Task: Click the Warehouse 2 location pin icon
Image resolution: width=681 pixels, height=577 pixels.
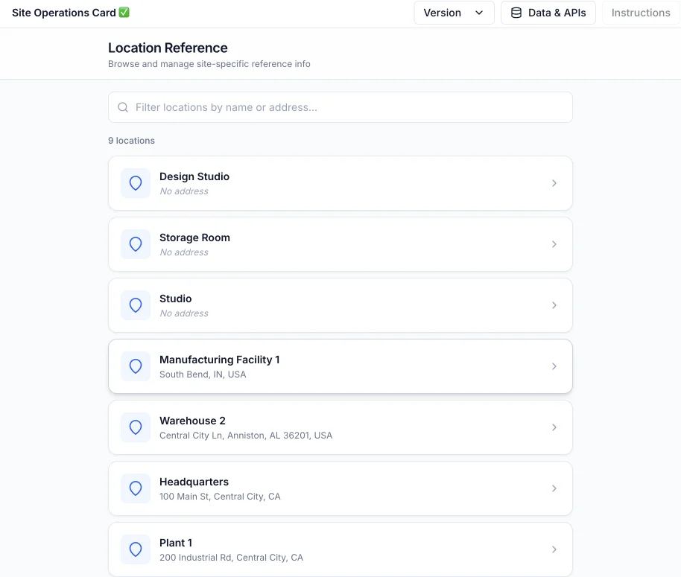Action: 136,427
